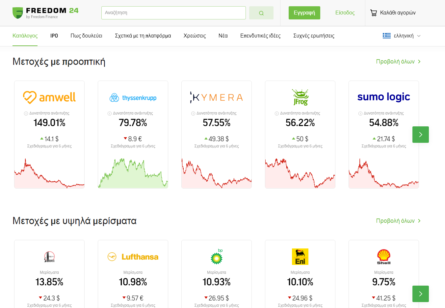Screen dimensions: 445x308
Task: Open the IPO menu item
Action: pyautogui.click(x=54, y=36)
